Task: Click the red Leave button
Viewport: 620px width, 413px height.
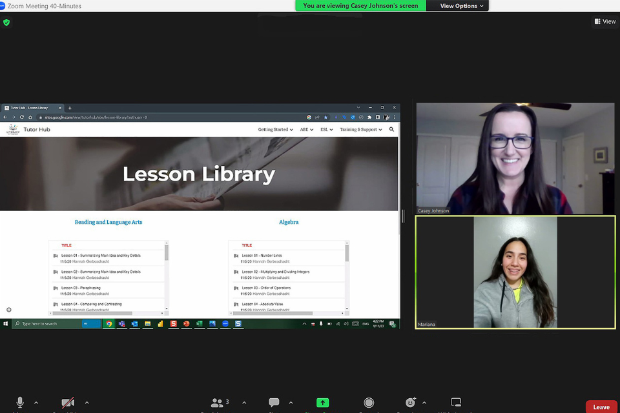Action: point(601,407)
